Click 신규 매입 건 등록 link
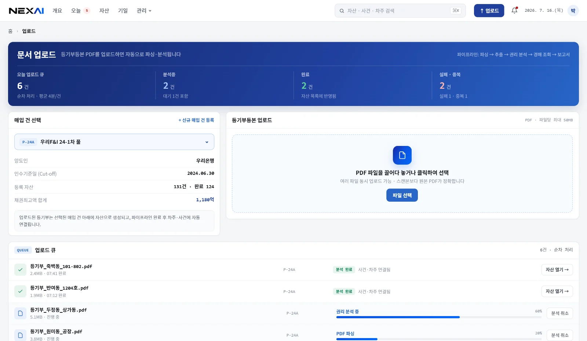Image resolution: width=587 pixels, height=341 pixels. 196,120
